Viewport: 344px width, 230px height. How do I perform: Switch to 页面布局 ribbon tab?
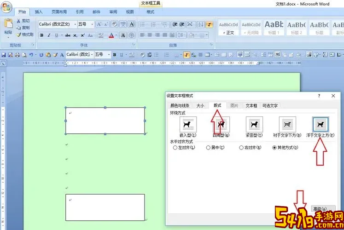pyautogui.click(x=59, y=12)
